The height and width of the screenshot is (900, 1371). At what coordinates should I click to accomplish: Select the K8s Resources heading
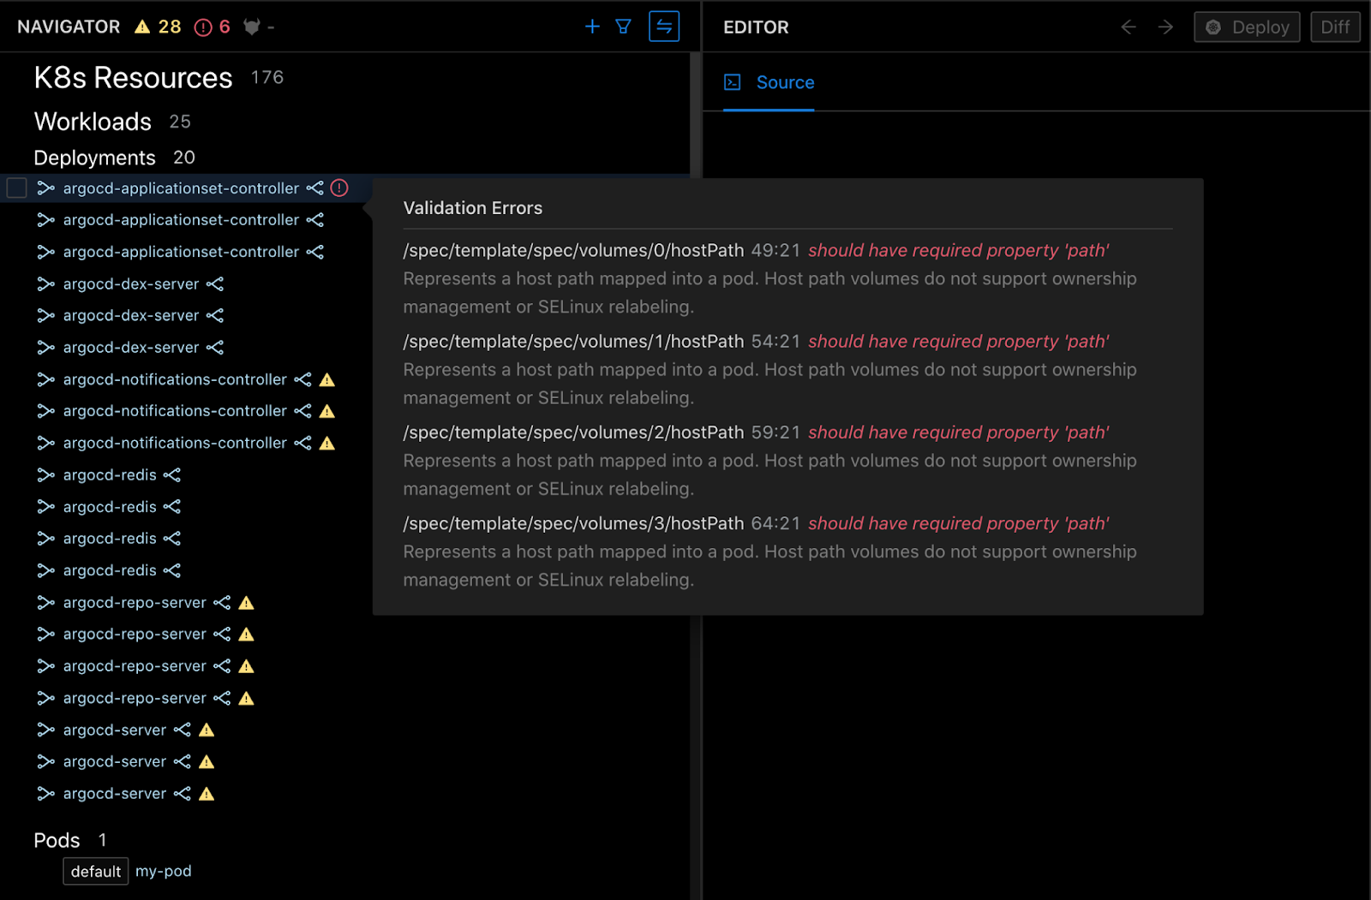coord(133,78)
